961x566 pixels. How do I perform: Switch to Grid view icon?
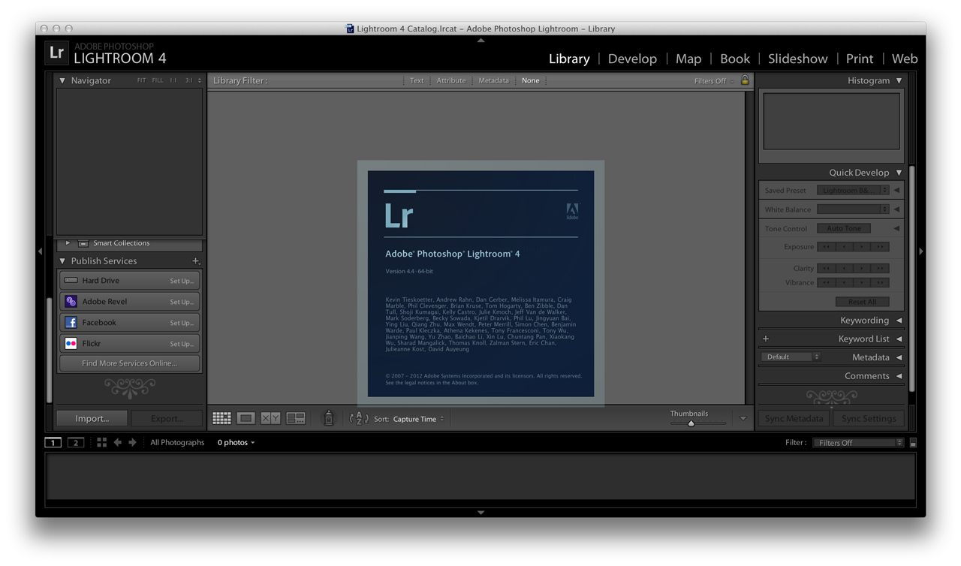221,419
